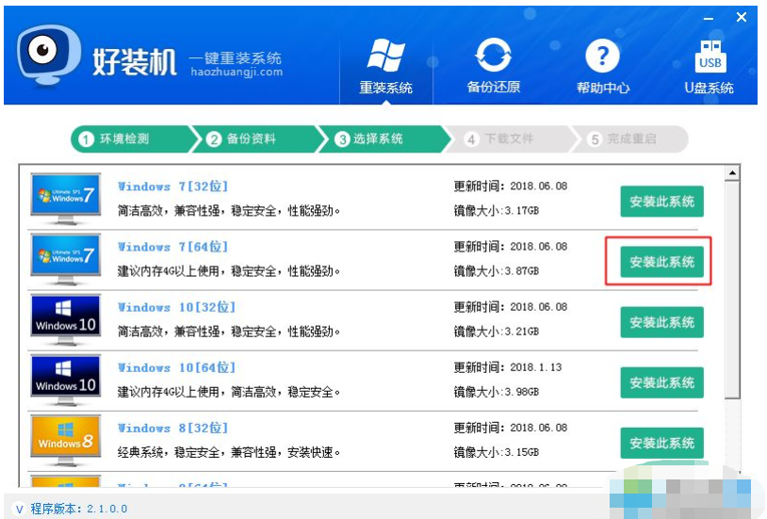
Task: Click the circular refresh arrows backup icon
Action: [493, 56]
